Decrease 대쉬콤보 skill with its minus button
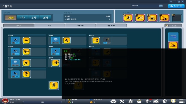 (57, 54)
